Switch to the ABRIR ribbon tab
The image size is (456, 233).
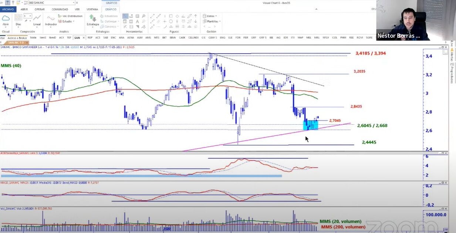pyautogui.click(x=24, y=9)
